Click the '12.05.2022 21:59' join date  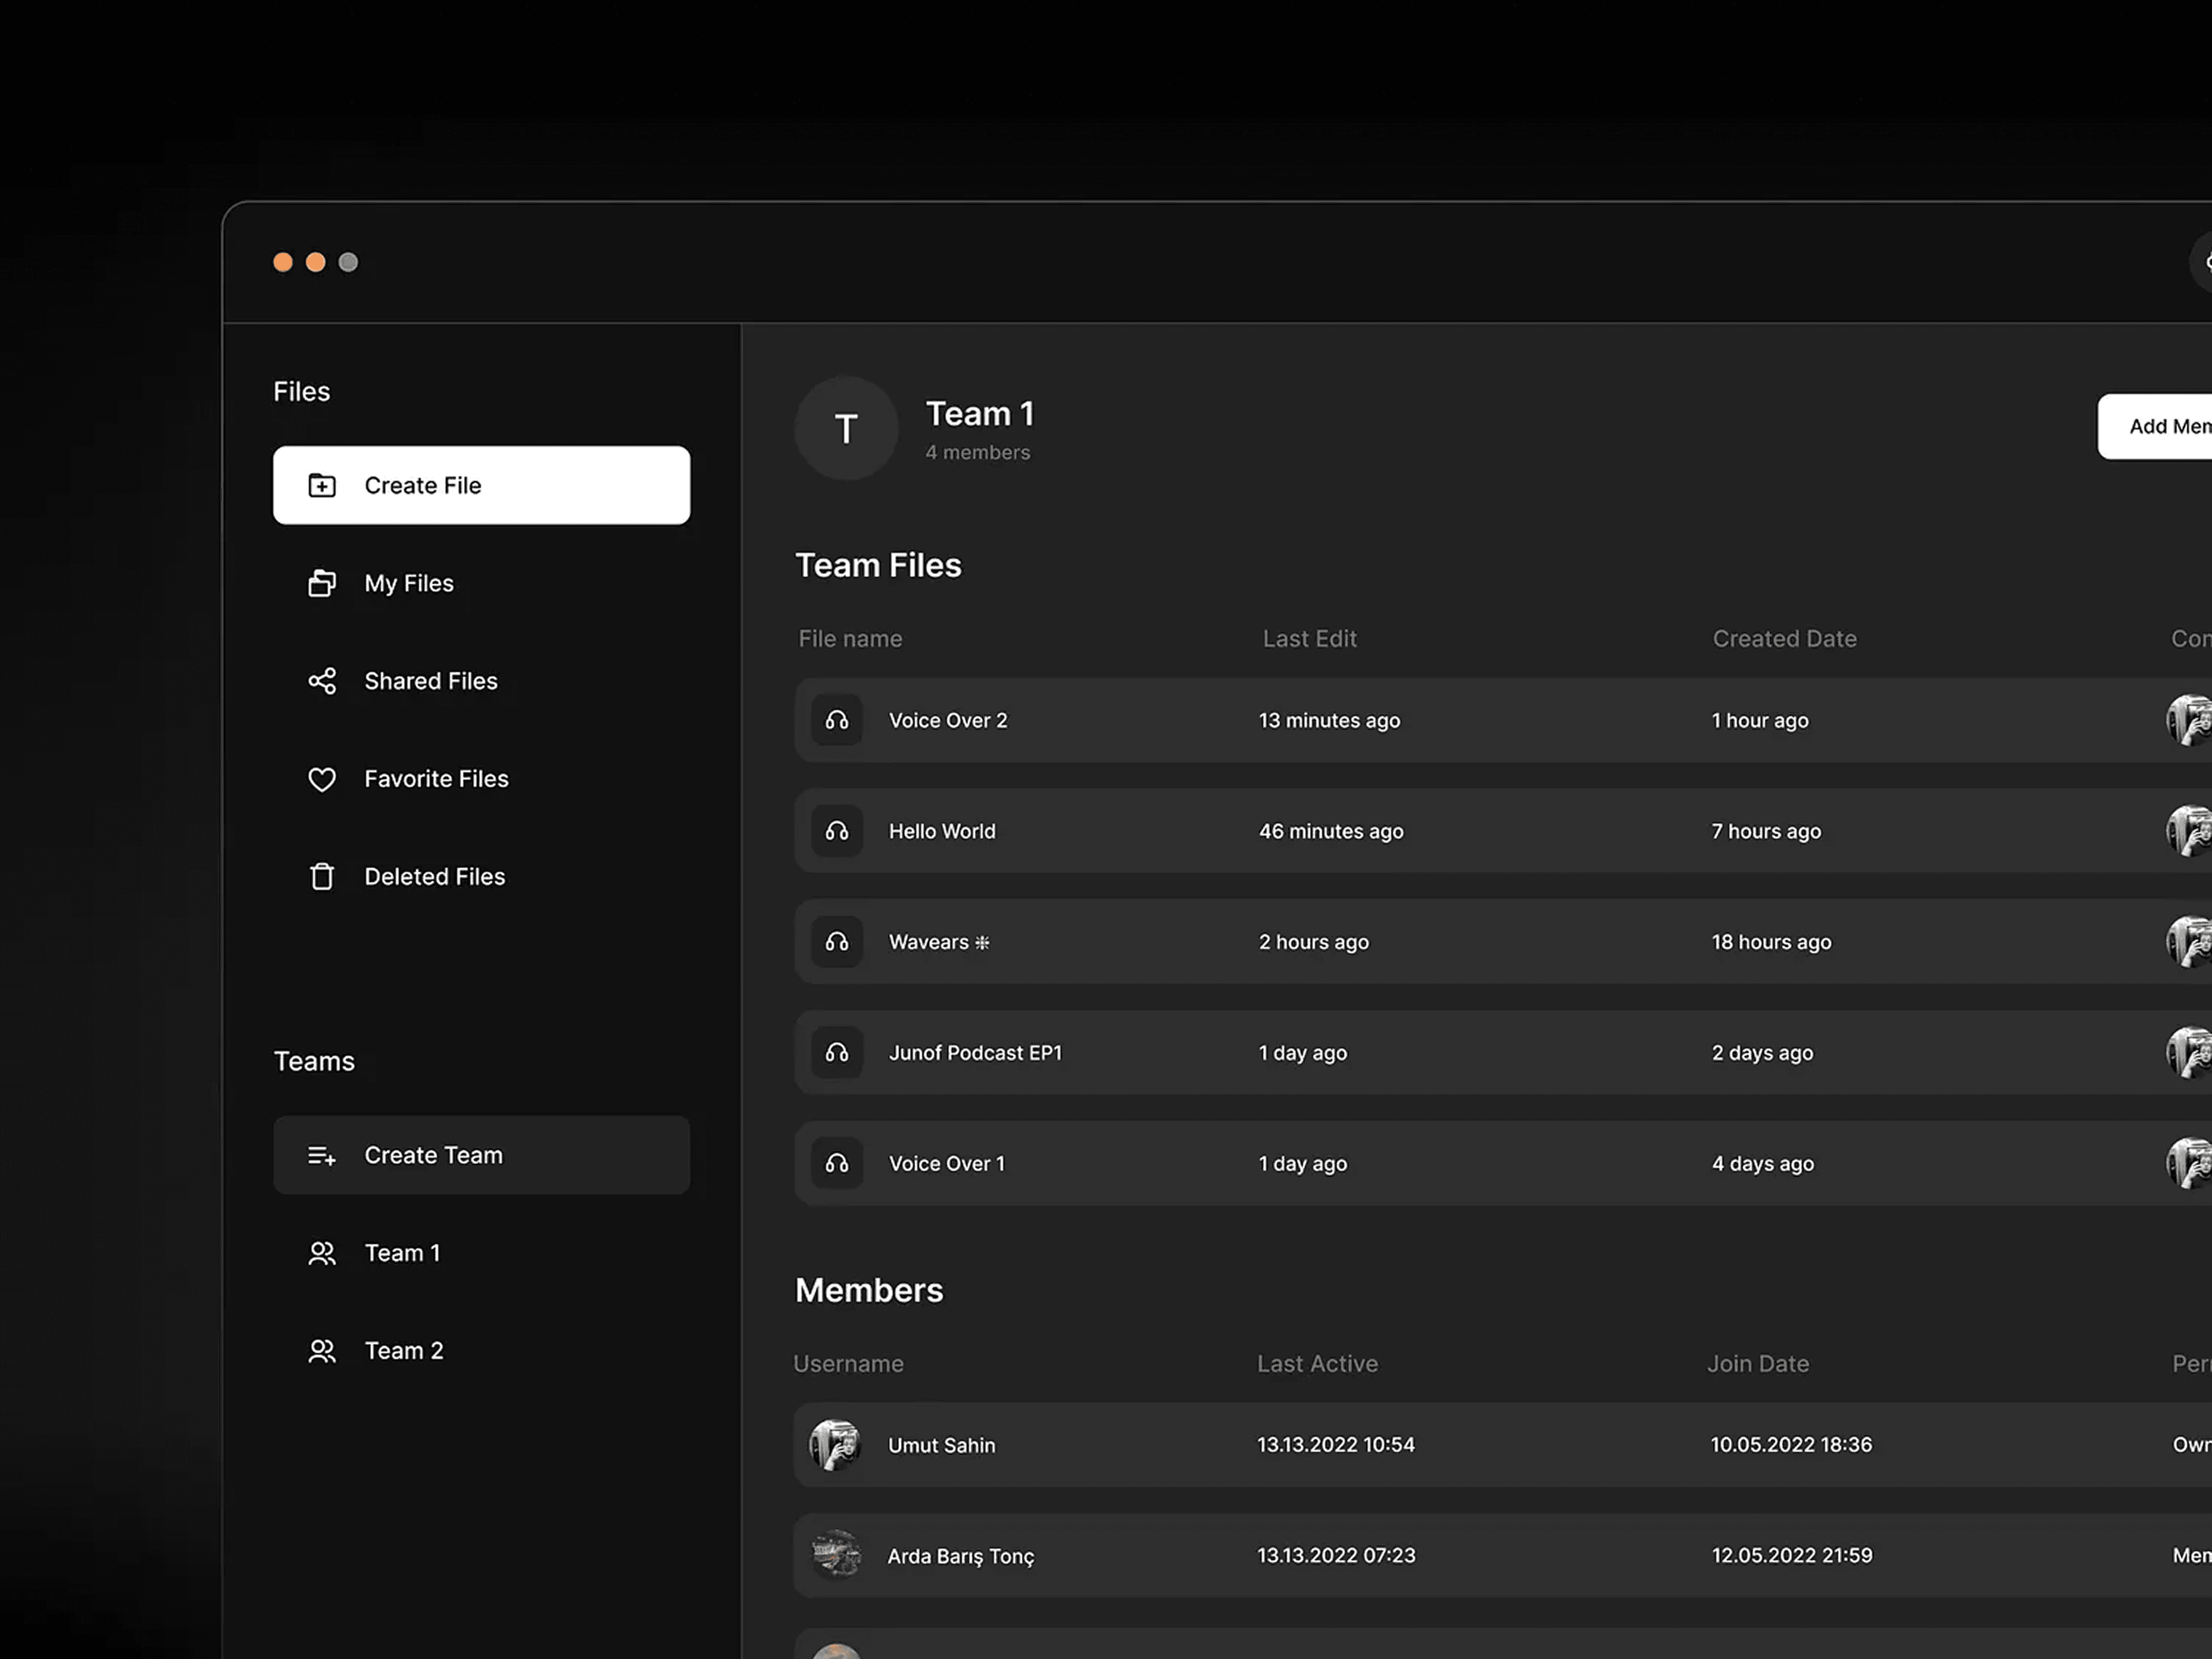[1791, 1556]
